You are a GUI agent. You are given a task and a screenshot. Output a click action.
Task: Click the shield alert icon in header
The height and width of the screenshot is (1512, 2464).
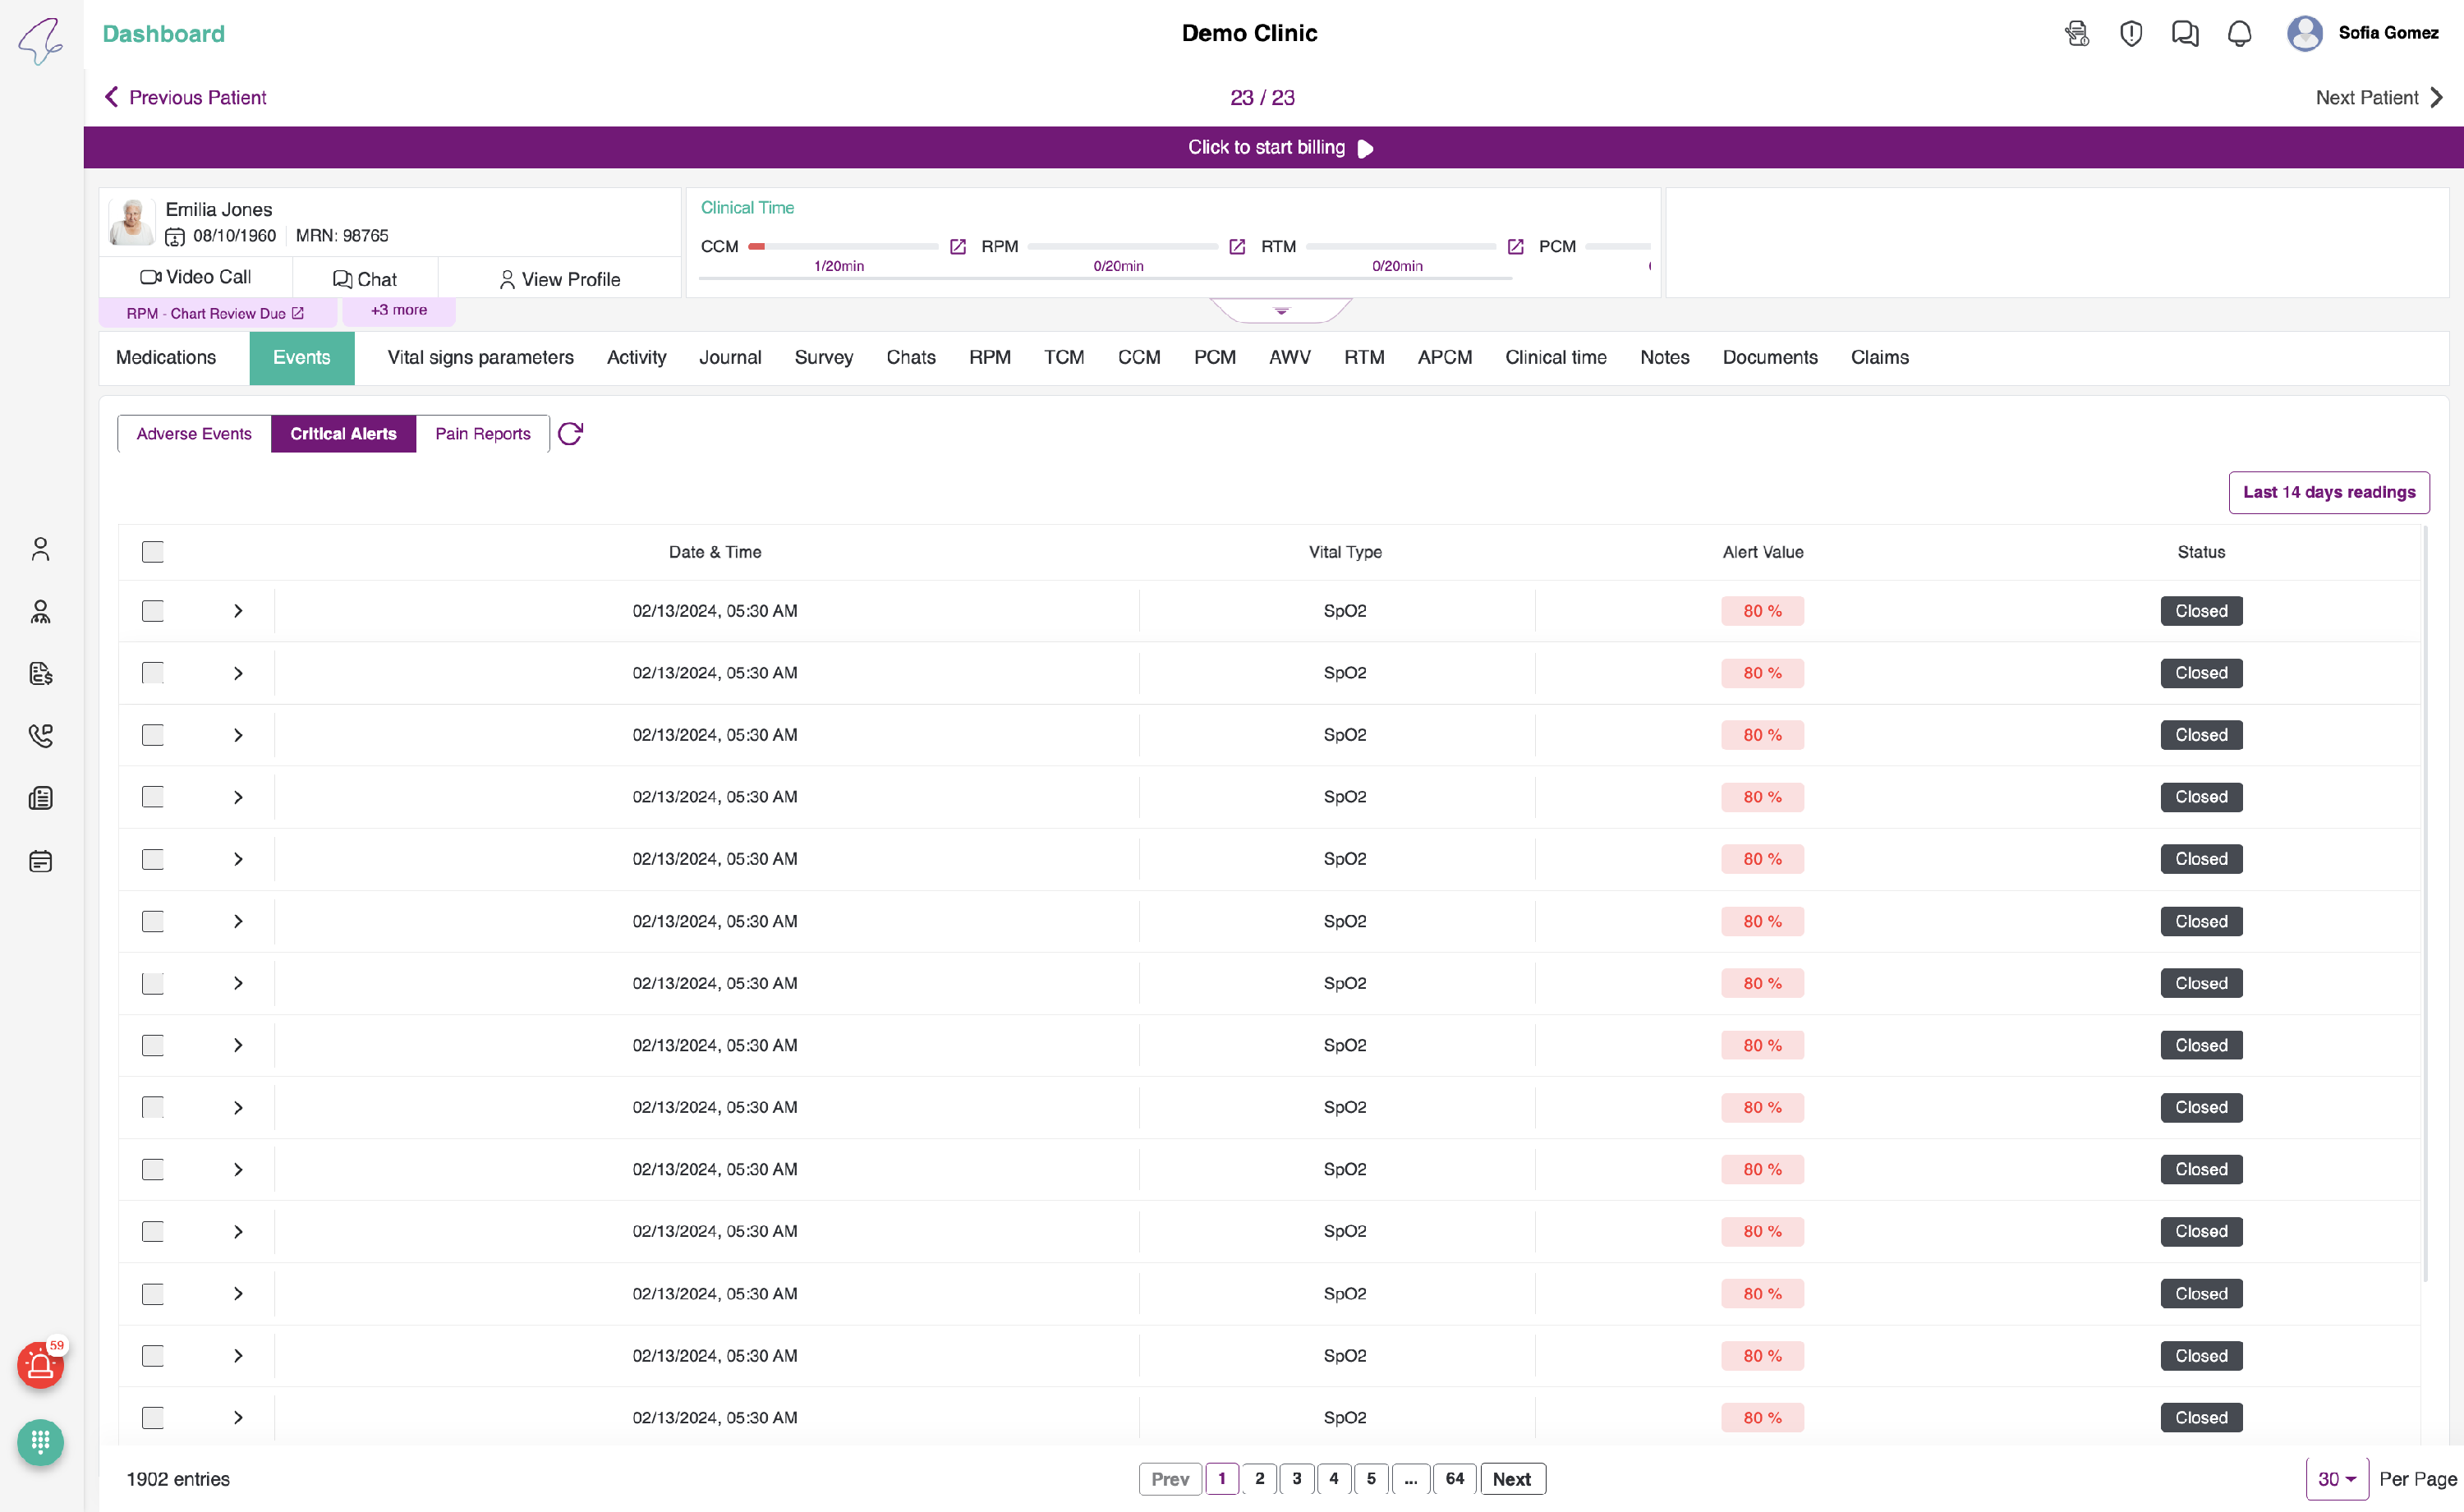tap(2131, 34)
